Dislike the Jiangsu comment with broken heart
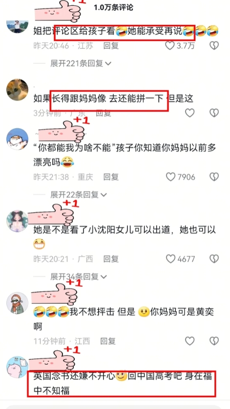The height and width of the screenshot is (409, 230). tap(214, 46)
